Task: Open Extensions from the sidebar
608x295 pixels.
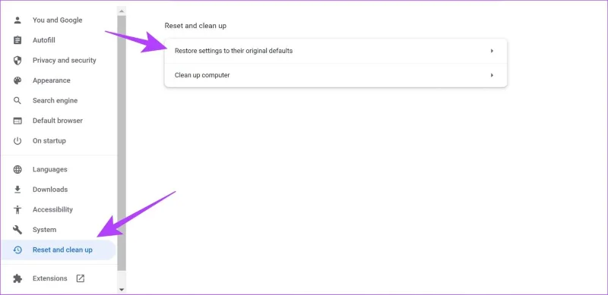Action: (49, 279)
